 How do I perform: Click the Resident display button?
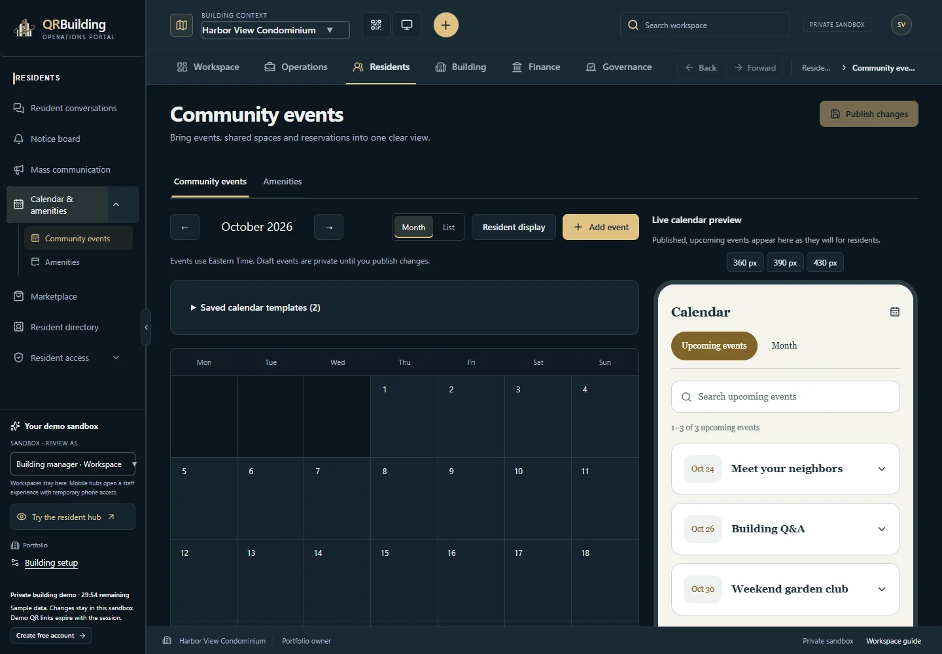tap(514, 227)
